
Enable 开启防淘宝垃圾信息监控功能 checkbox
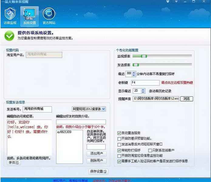tap(119, 156)
